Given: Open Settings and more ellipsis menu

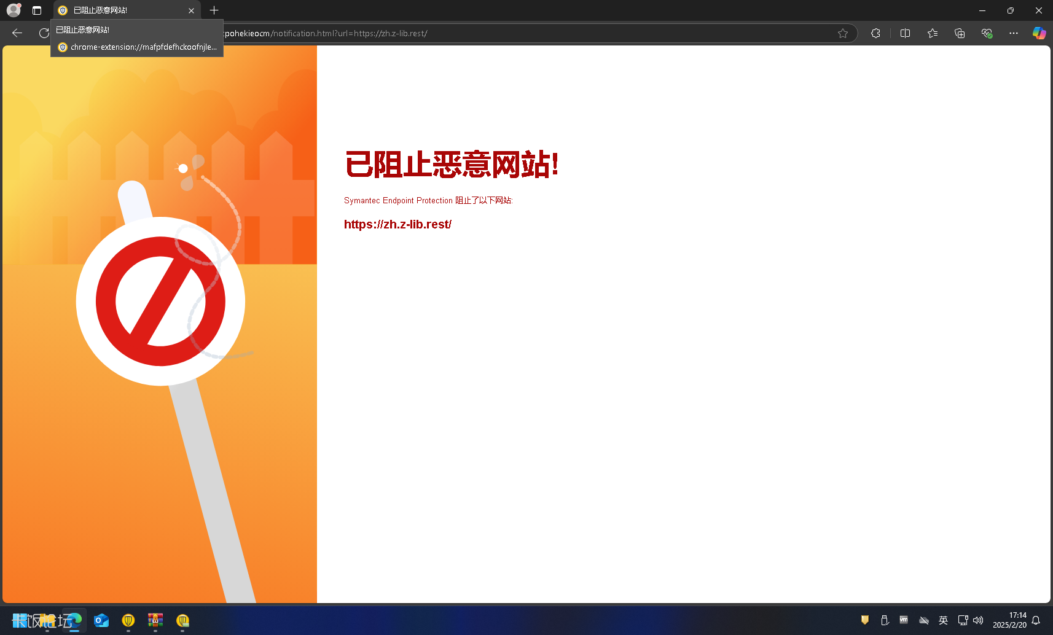Looking at the screenshot, I should [1014, 33].
